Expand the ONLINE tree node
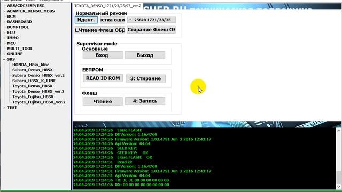Image resolution: width=342 pixels, height=192 pixels. (4, 54)
